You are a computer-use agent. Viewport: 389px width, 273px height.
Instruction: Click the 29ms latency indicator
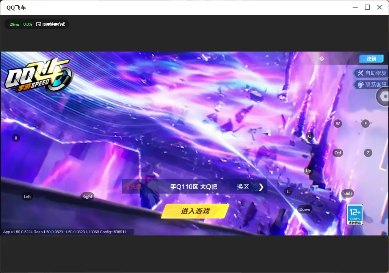coord(15,24)
